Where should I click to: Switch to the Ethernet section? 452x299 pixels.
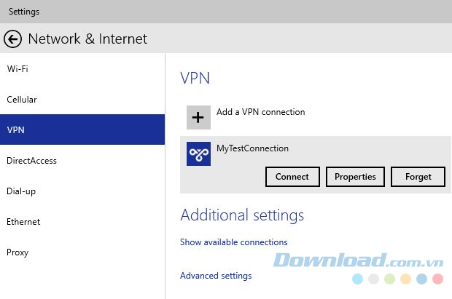point(23,222)
